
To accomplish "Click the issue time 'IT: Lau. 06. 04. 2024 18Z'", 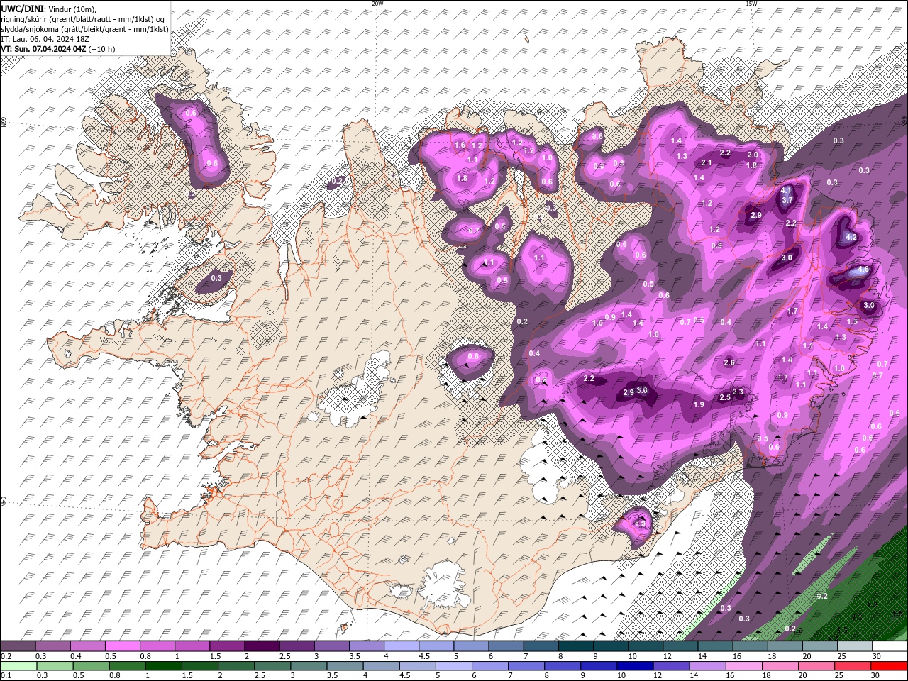I will tap(45, 39).
